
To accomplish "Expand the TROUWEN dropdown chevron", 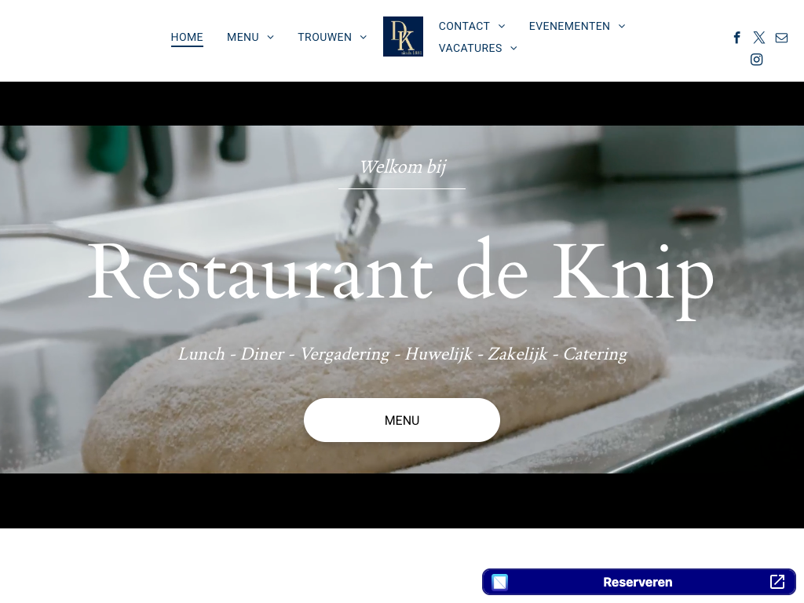I will click(363, 38).
